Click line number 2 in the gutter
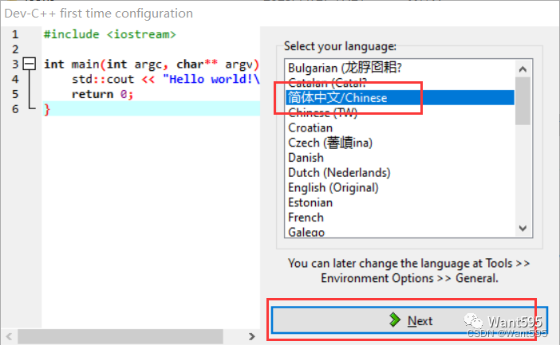The image size is (560, 345). pyautogui.click(x=15, y=49)
